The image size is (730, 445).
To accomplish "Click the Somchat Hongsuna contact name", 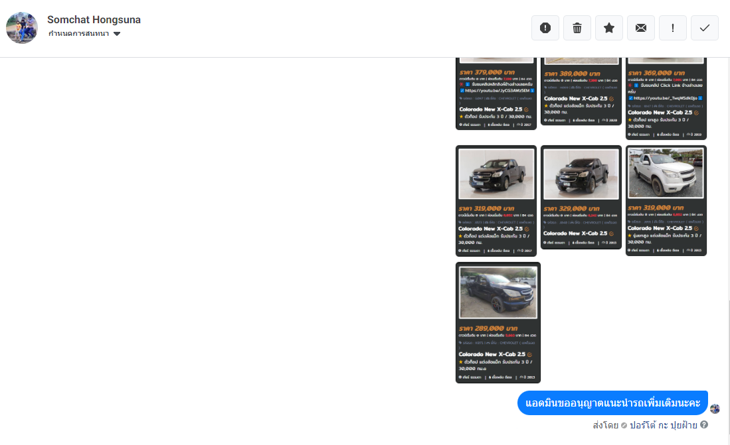I will coord(94,19).
